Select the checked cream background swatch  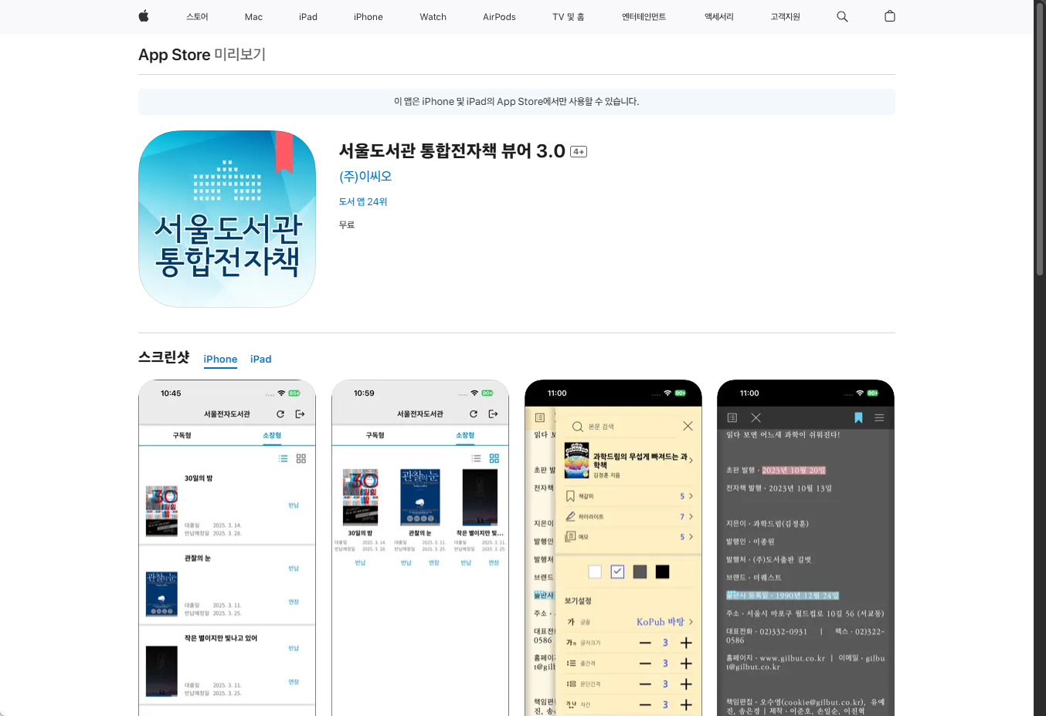coord(617,572)
